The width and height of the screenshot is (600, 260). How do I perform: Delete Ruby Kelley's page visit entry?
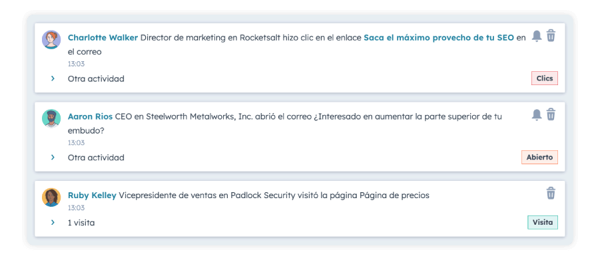click(x=551, y=193)
